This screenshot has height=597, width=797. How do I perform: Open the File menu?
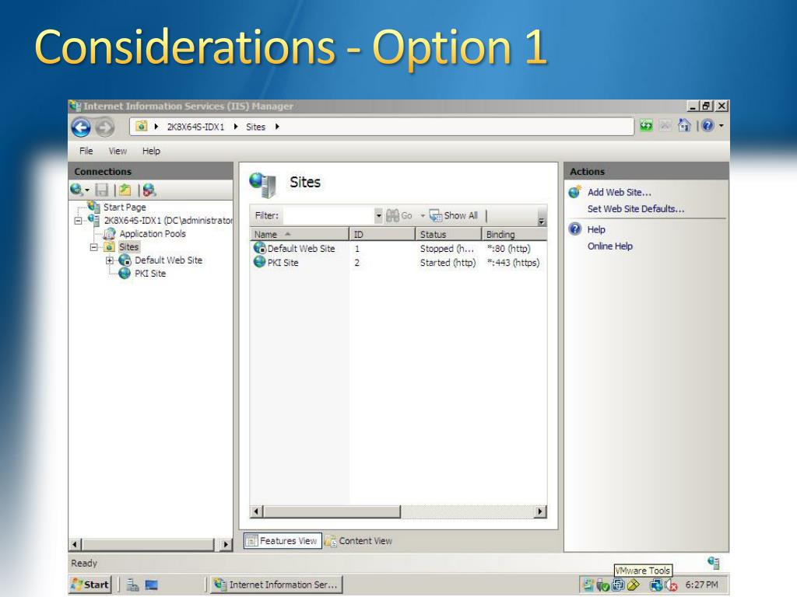tap(86, 151)
